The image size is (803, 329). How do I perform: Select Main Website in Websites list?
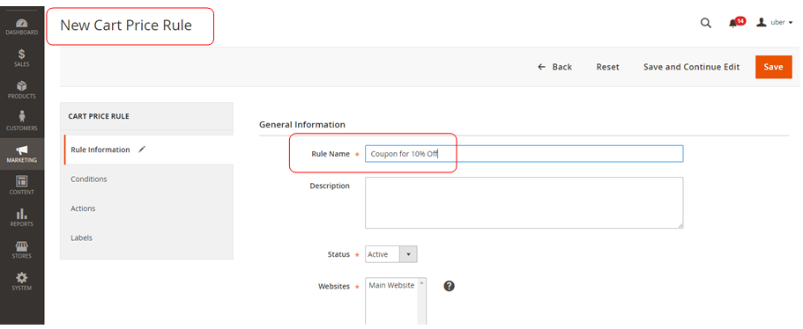pyautogui.click(x=391, y=286)
